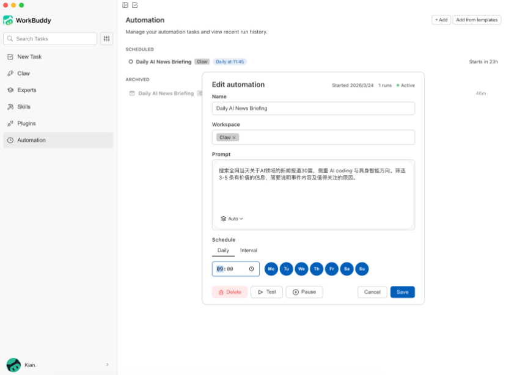Click the filter sliders icon beside search
Image resolution: width=506 pixels, height=375 pixels.
(107, 38)
